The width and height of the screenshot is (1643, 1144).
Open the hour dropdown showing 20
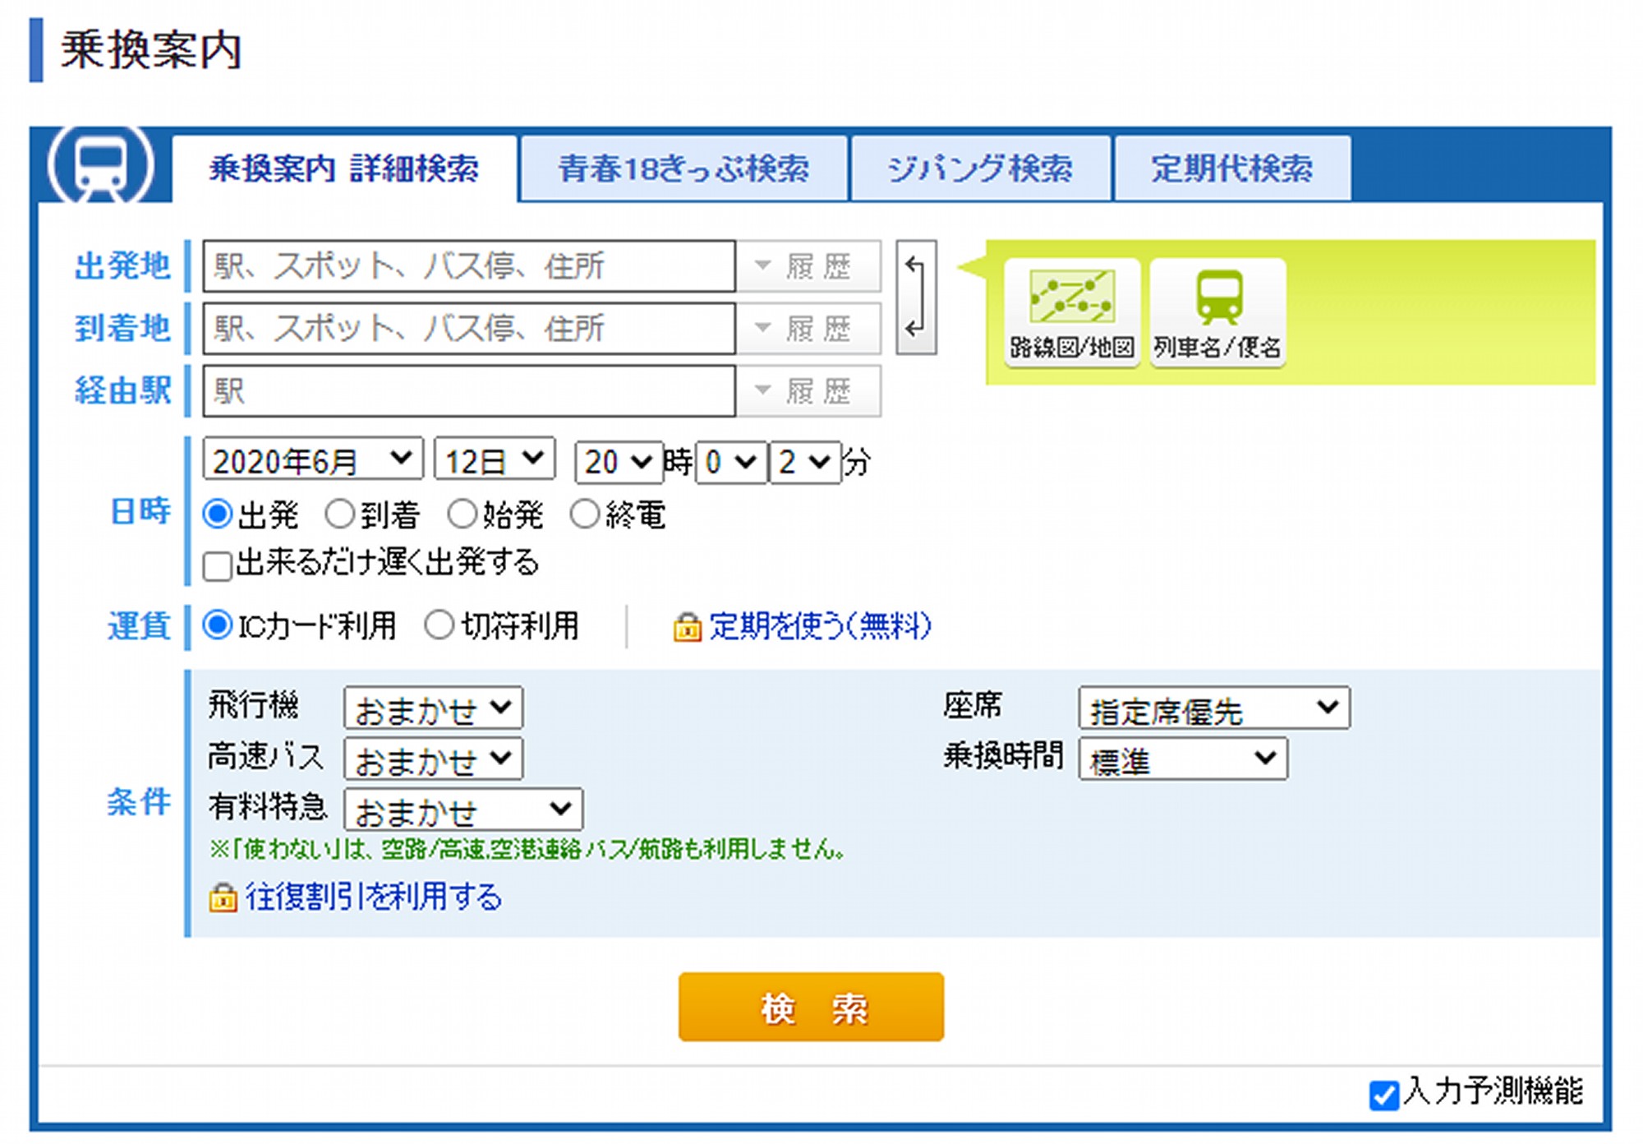(x=618, y=462)
